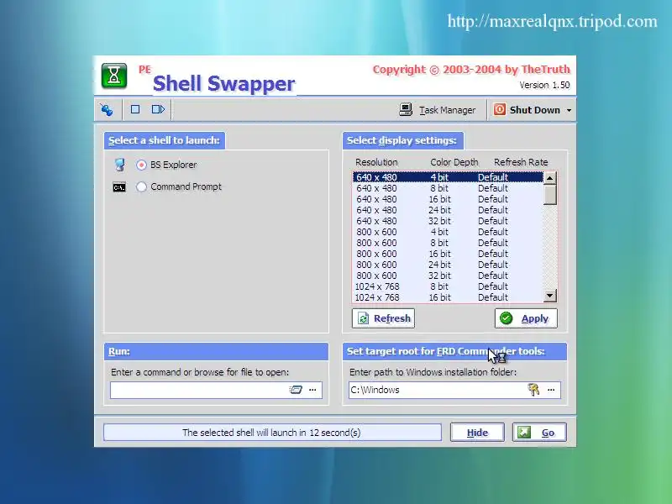Expand the Shut Down dropdown arrow
672x504 pixels.
(569, 110)
